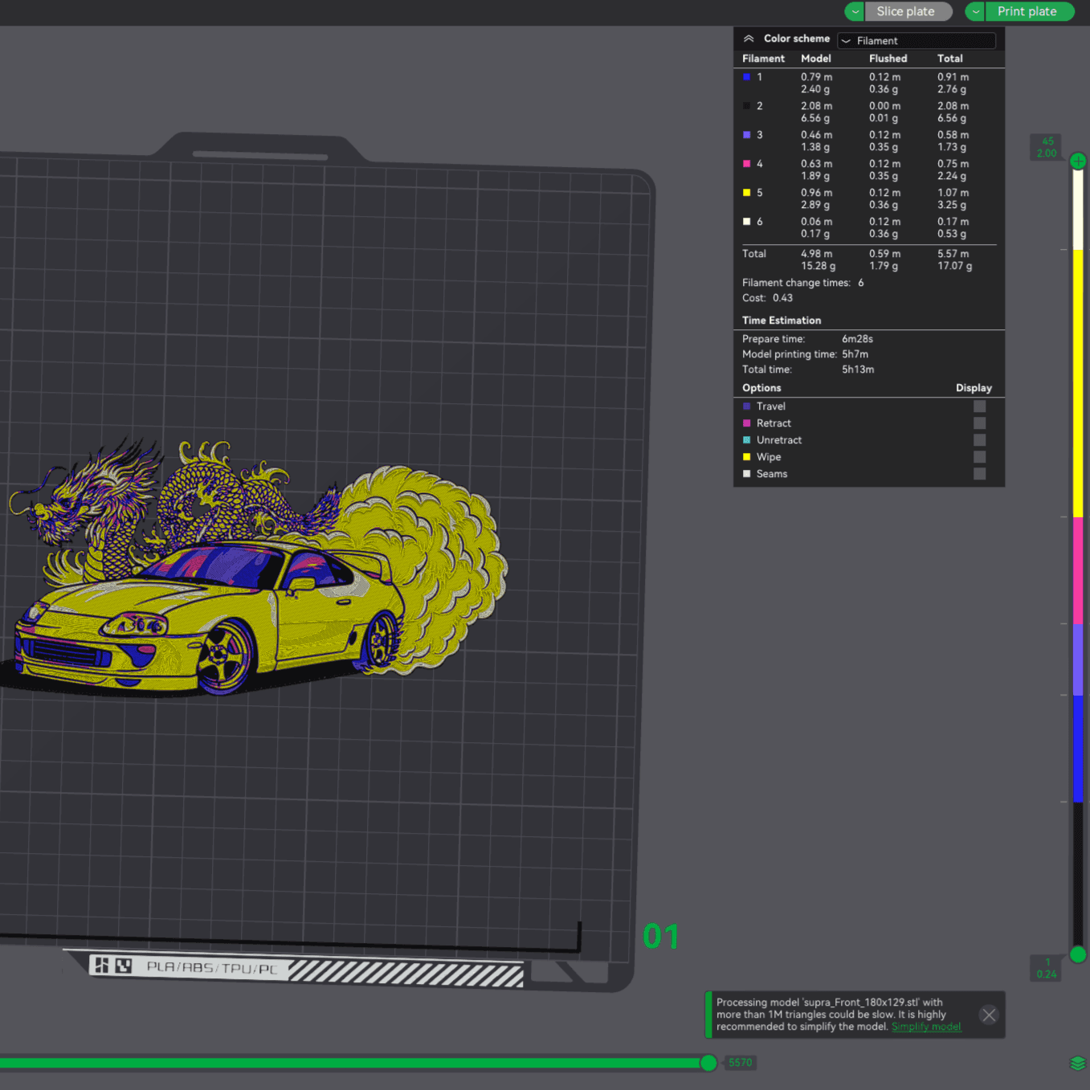Click the Seams option color icon
The image size is (1090, 1090).
coord(746,474)
